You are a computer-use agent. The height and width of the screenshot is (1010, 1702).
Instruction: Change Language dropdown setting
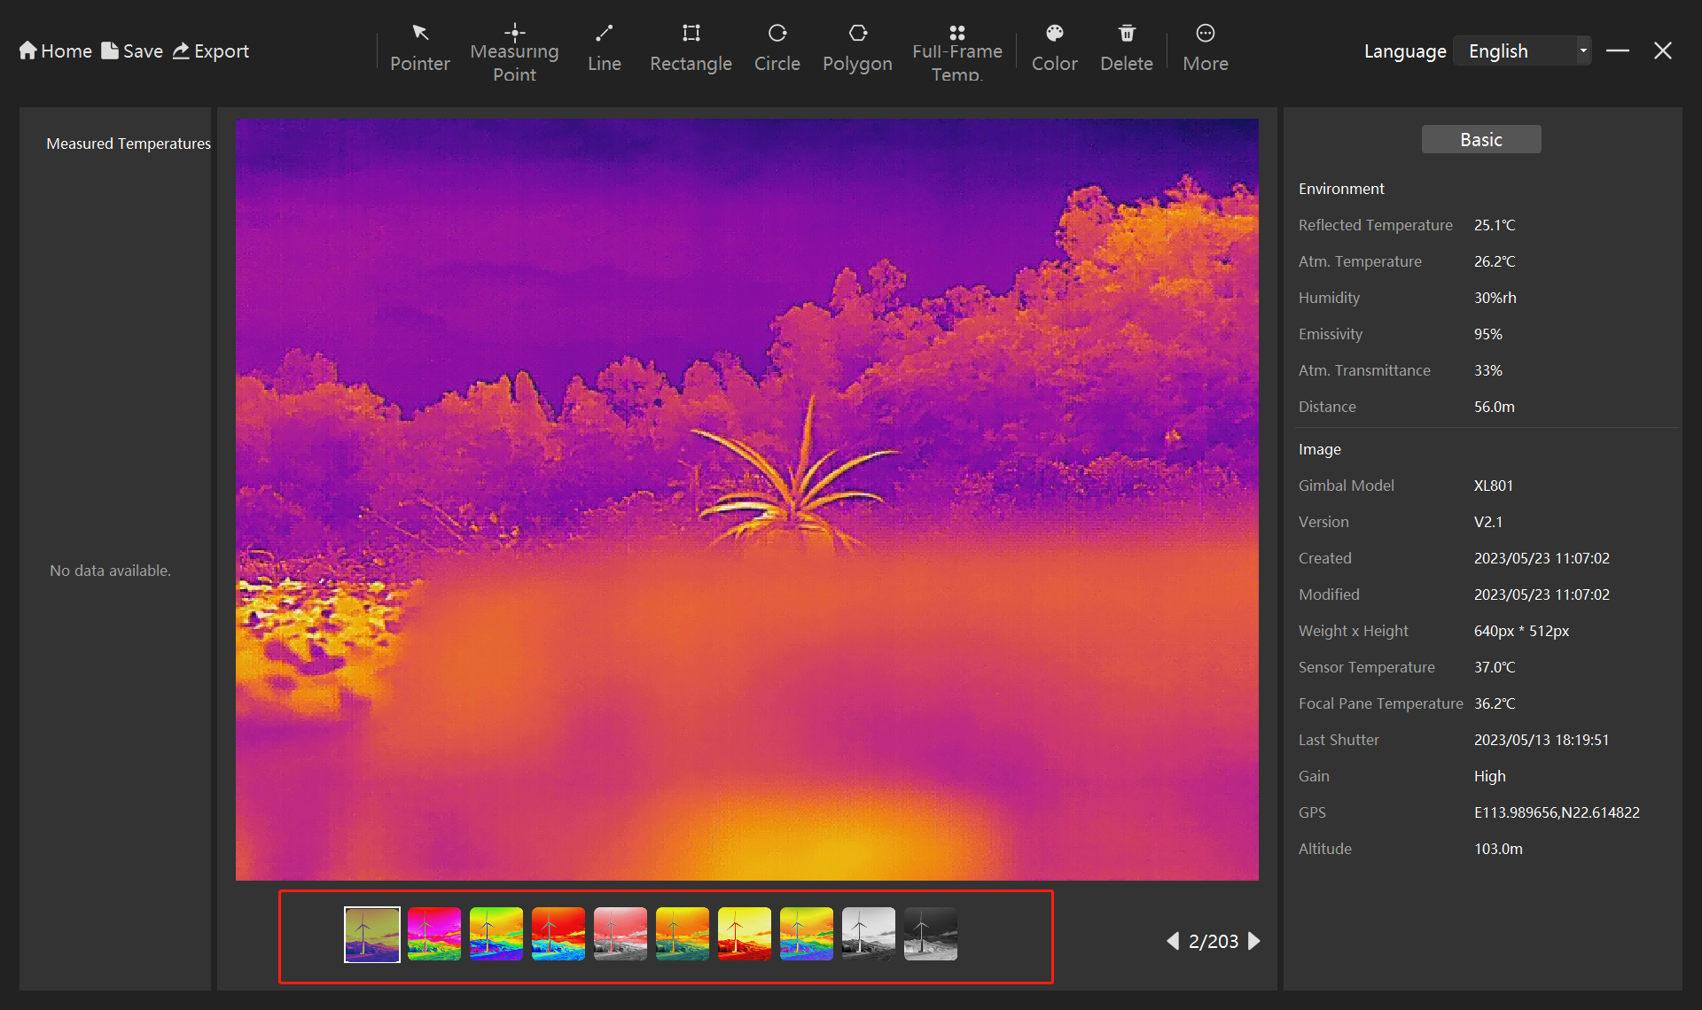click(1527, 50)
